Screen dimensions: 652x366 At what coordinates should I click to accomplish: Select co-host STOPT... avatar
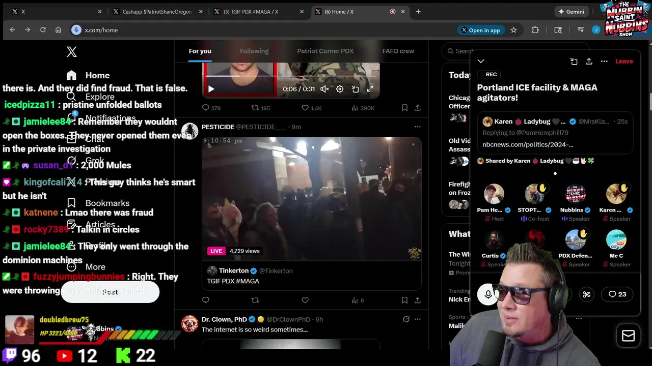(535, 194)
